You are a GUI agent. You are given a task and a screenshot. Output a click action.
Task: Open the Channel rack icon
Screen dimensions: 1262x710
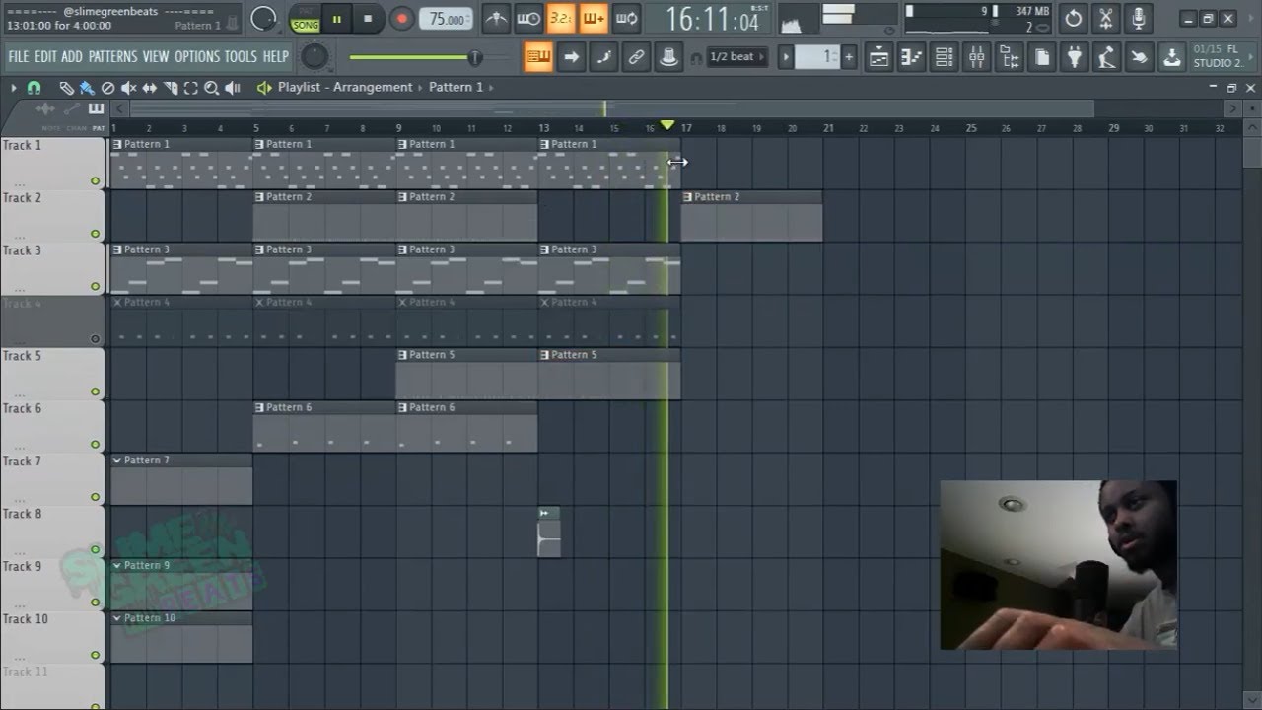[x=944, y=57]
